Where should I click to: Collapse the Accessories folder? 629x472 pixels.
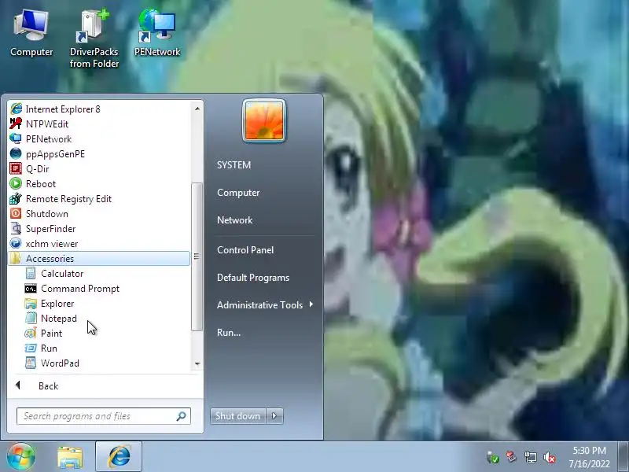(99, 259)
